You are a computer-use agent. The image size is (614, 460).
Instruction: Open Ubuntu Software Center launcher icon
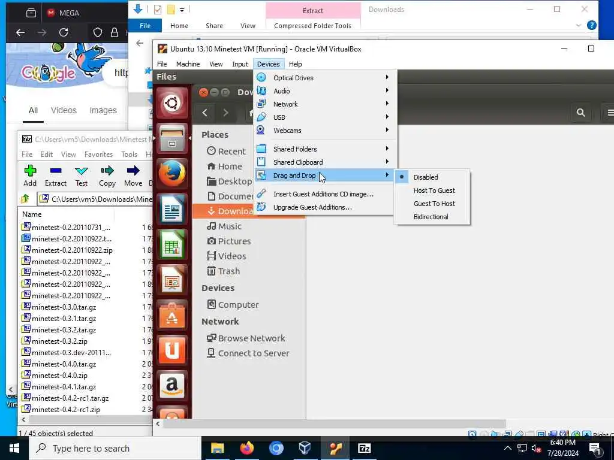point(172,315)
